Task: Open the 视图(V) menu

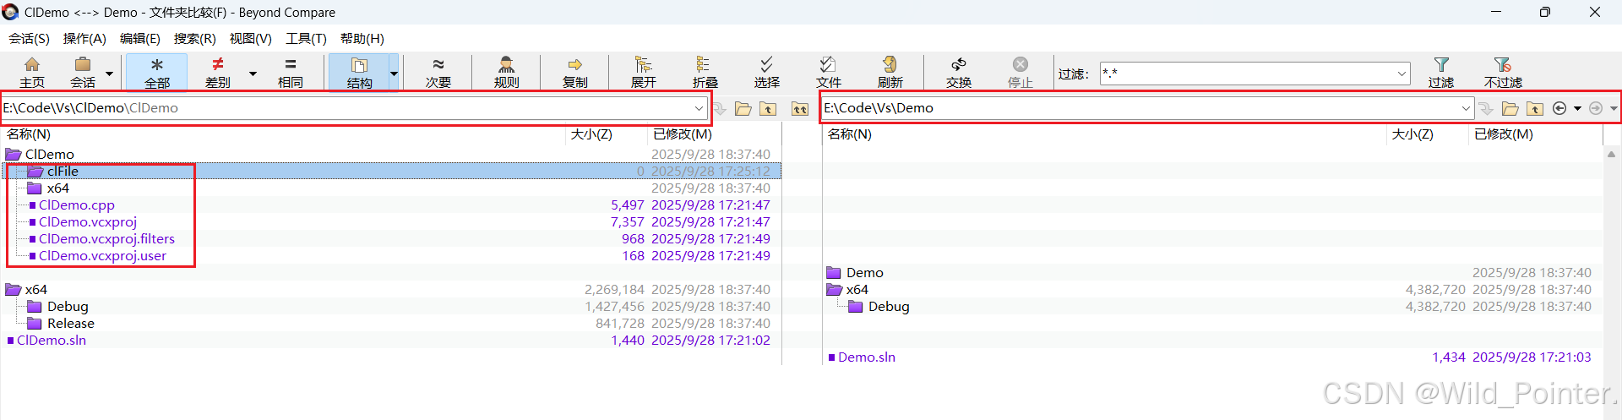Action: pos(251,38)
